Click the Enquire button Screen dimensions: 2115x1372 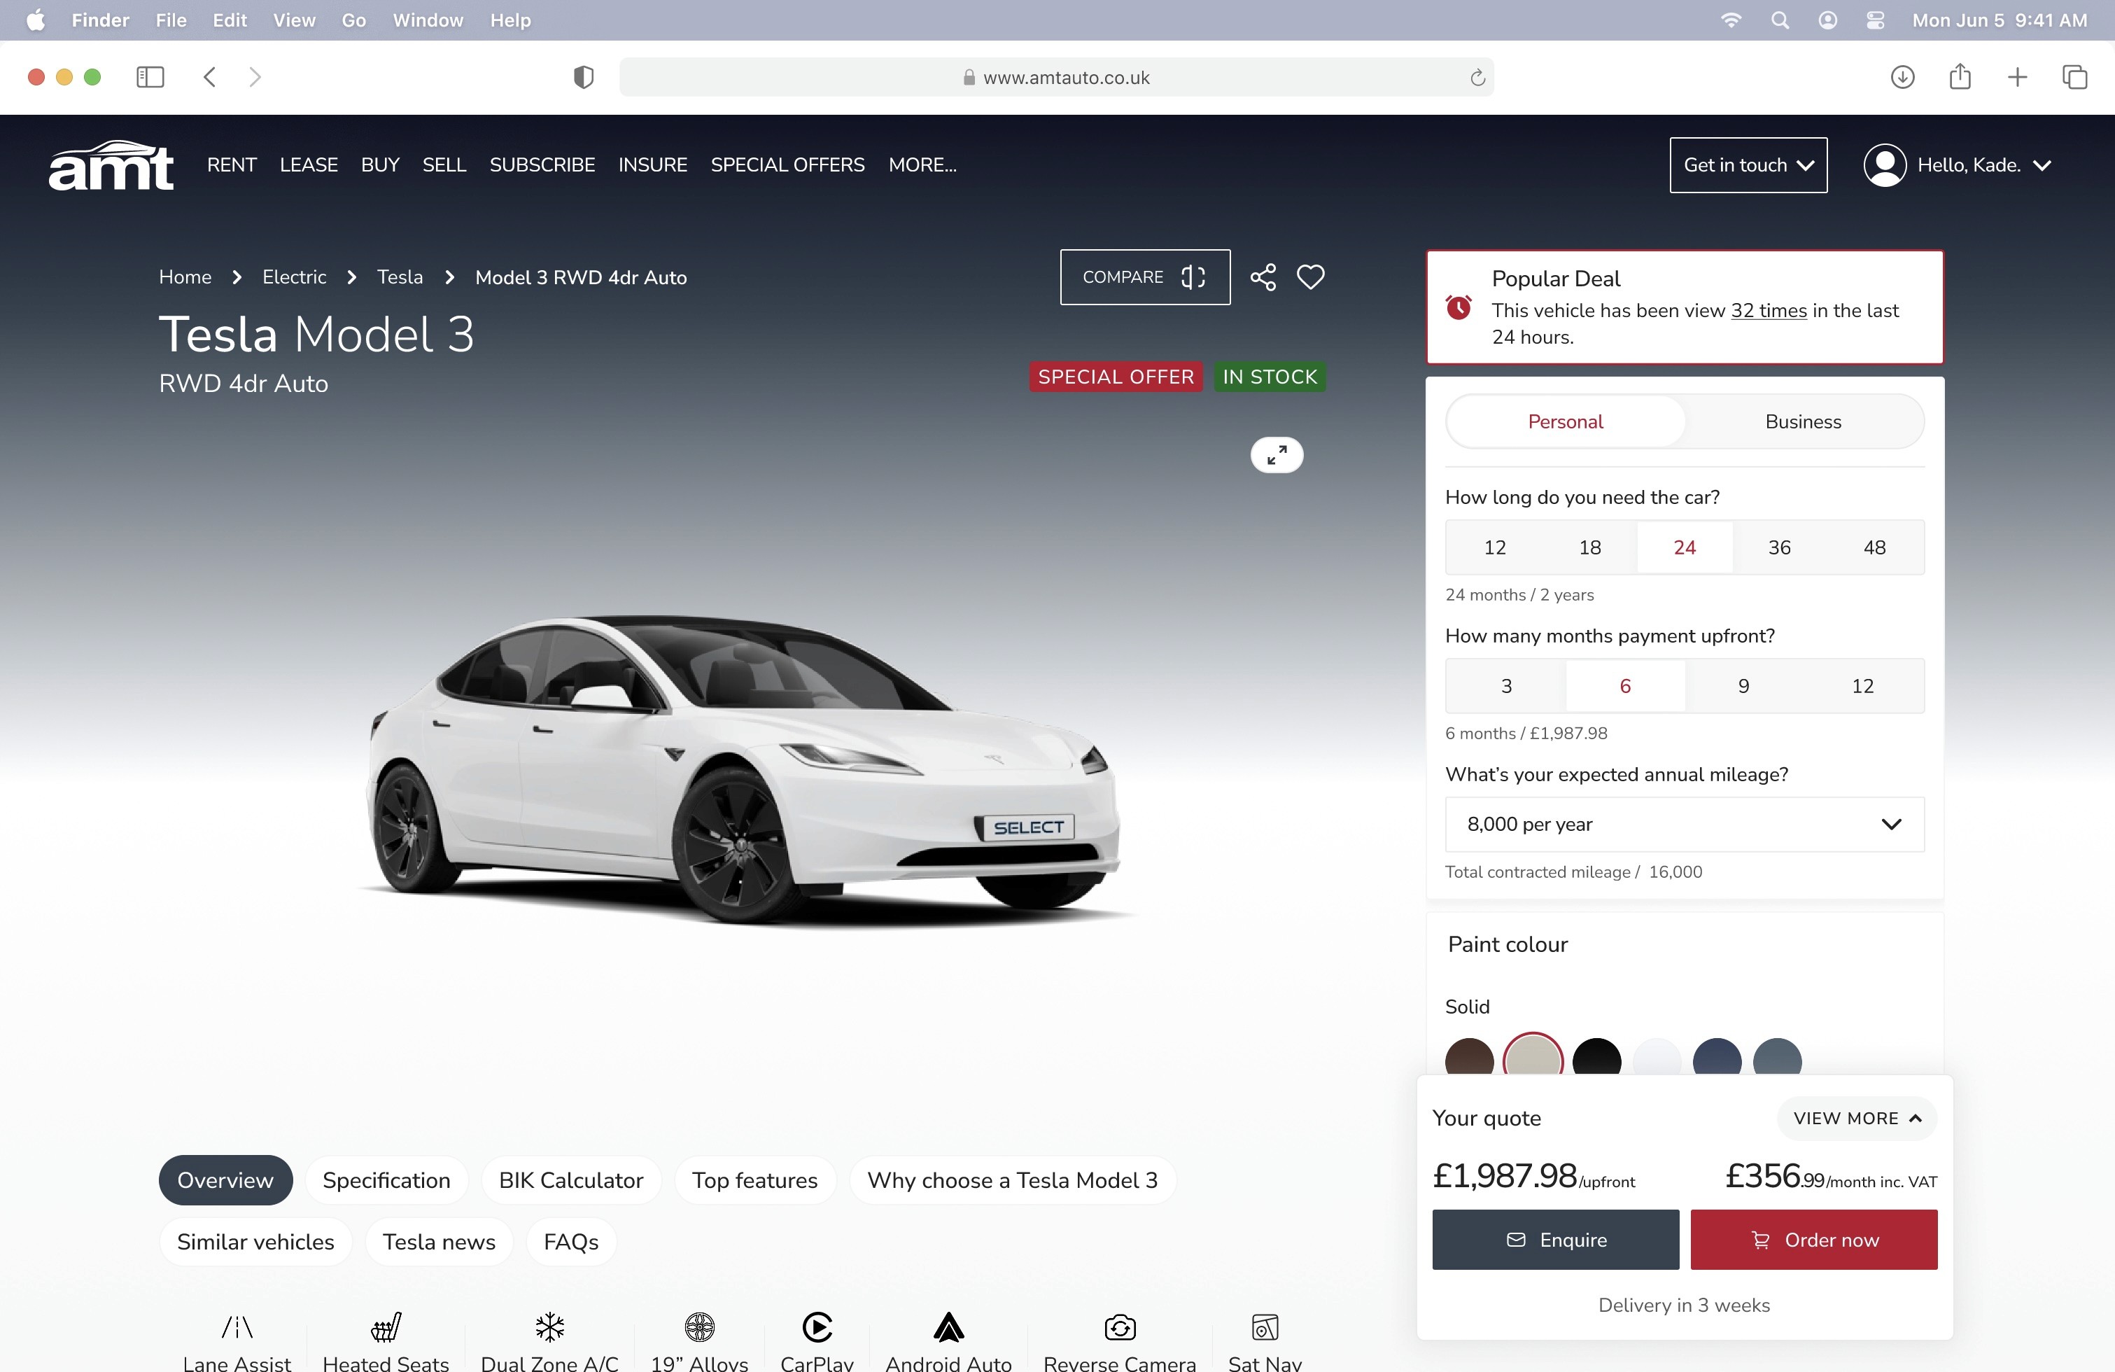point(1555,1240)
